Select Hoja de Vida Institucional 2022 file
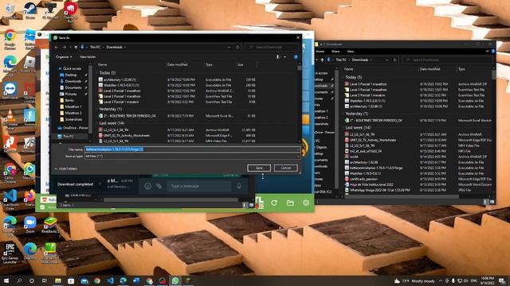 [x=371, y=184]
